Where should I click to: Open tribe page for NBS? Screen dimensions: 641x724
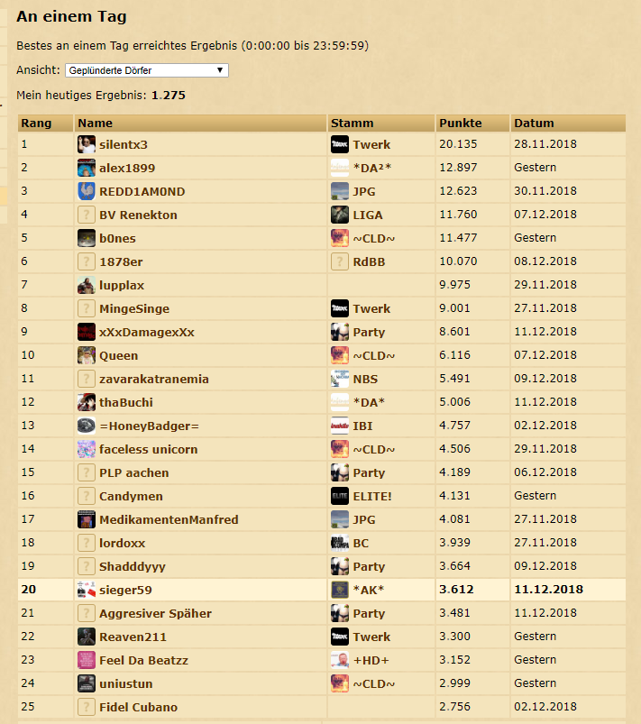366,379
